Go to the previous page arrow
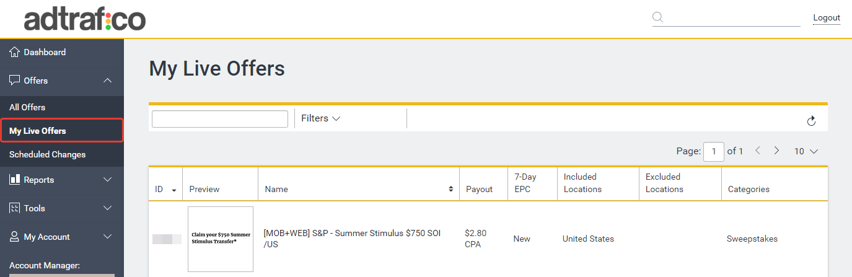Viewport: 852px width, 277px height. 758,151
